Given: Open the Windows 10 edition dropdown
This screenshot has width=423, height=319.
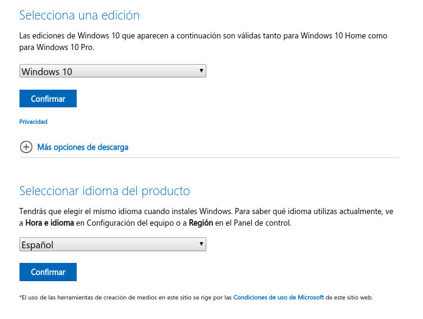Looking at the screenshot, I should click(x=113, y=71).
